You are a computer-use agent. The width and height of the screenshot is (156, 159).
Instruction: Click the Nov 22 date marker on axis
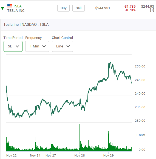coord(11,155)
